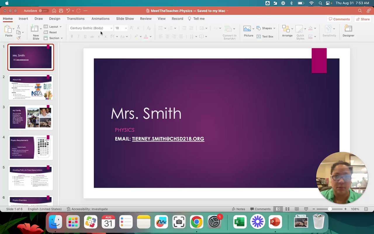Open the font name combo box
Viewport: 374px width, 234px height.
pyautogui.click(x=91, y=28)
